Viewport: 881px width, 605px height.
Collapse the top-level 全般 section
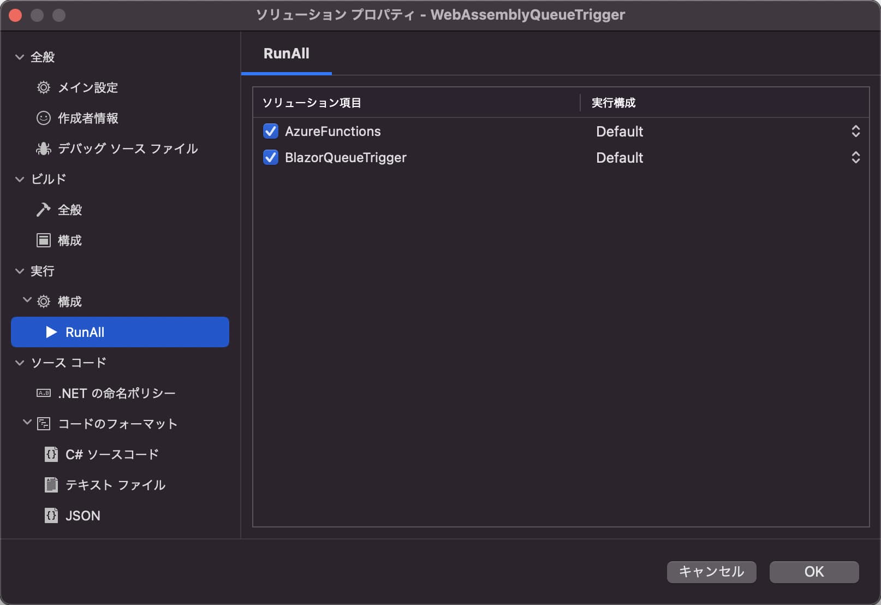point(20,57)
